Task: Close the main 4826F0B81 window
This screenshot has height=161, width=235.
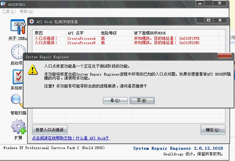Action: (219, 3)
